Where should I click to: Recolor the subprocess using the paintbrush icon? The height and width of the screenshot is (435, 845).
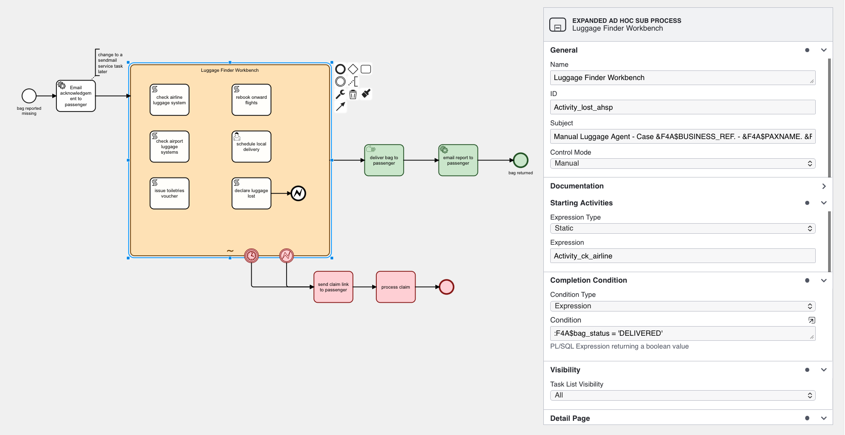(365, 94)
